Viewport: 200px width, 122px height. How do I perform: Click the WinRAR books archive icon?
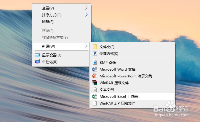click(95, 83)
